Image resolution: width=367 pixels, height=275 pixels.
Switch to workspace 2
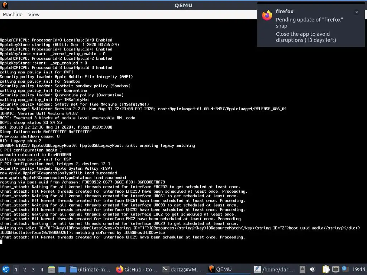[x=25, y=270]
